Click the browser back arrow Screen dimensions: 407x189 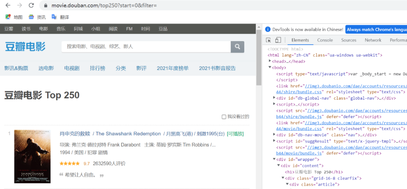[8, 5]
